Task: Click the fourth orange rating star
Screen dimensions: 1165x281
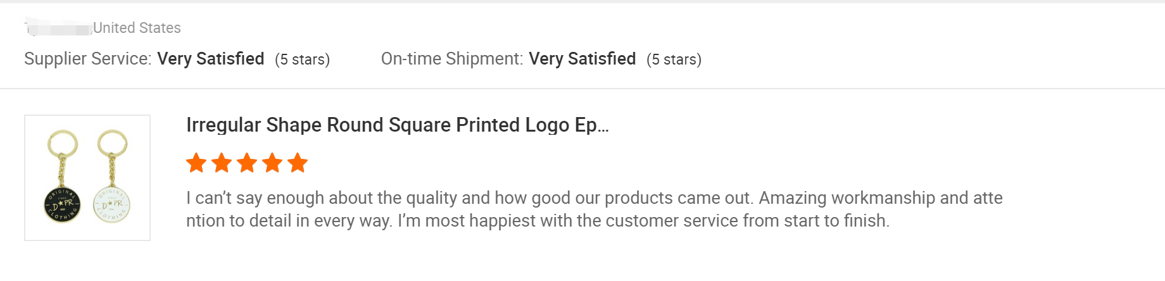Action: point(272,163)
